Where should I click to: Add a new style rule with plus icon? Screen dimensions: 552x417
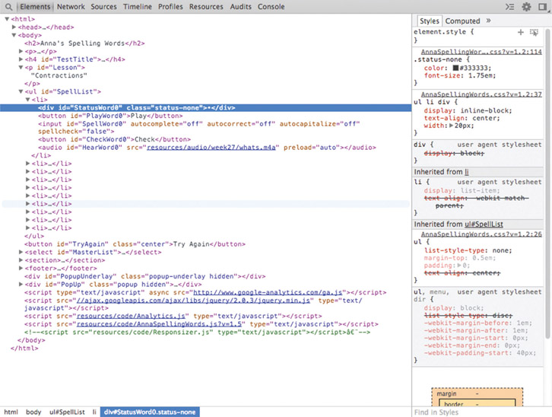click(521, 33)
